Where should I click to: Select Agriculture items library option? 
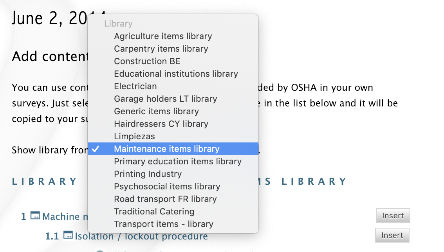pyautogui.click(x=163, y=36)
